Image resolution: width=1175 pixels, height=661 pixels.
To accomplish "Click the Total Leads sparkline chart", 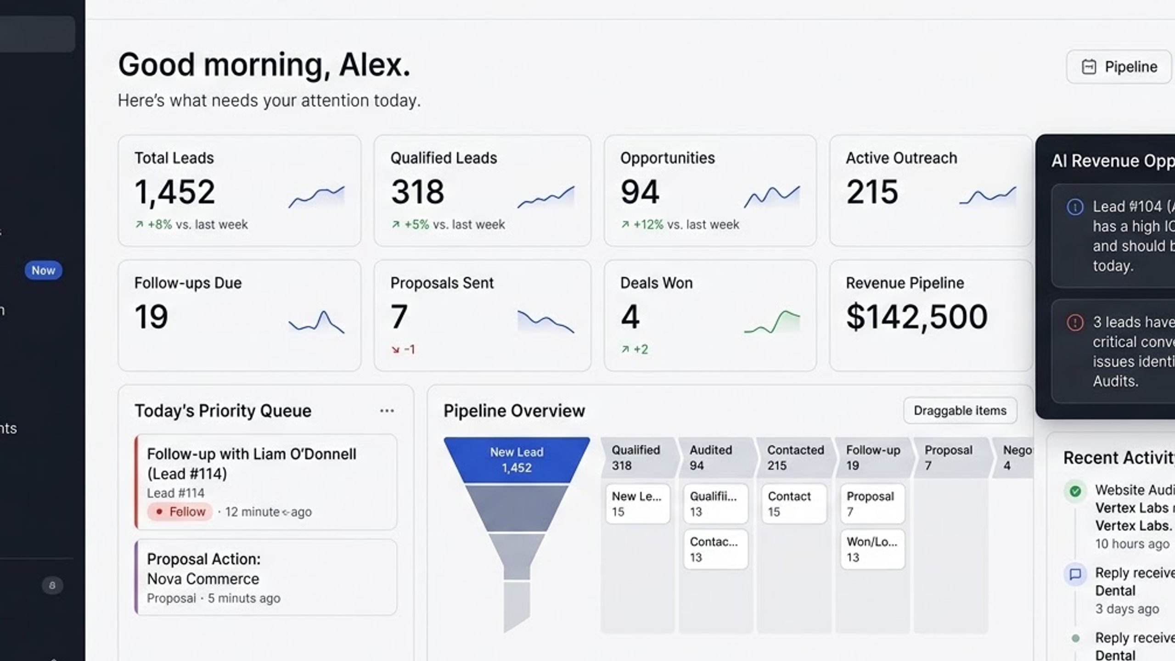I will [x=316, y=196].
